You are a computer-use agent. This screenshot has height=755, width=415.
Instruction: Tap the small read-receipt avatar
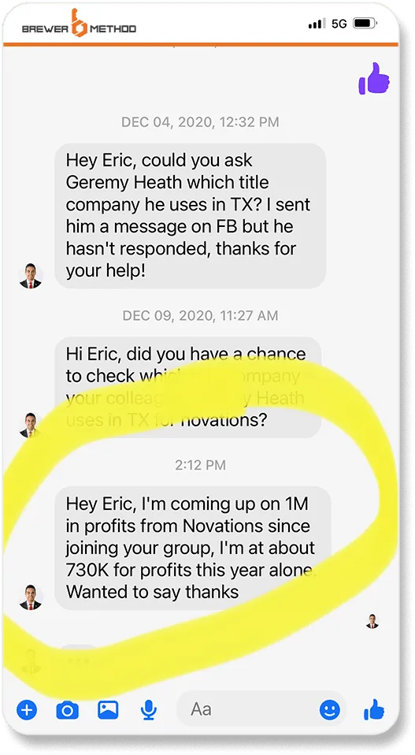372,621
